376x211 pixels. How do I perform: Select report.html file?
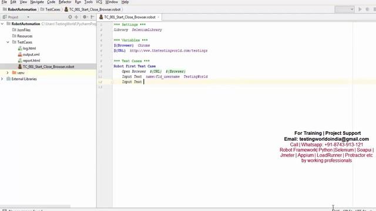31,60
